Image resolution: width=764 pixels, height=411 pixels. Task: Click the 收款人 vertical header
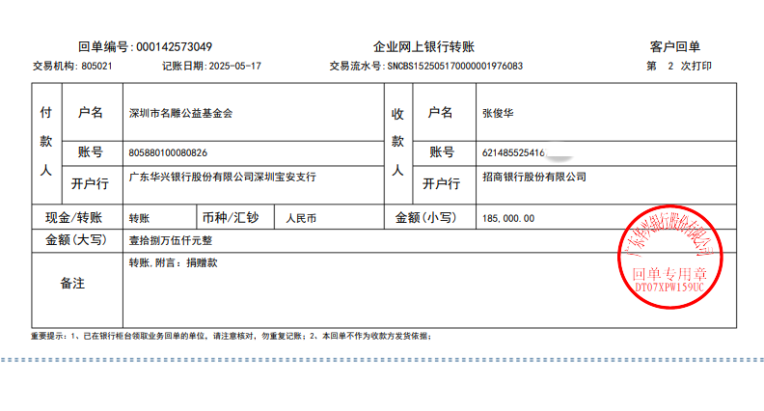(x=397, y=142)
